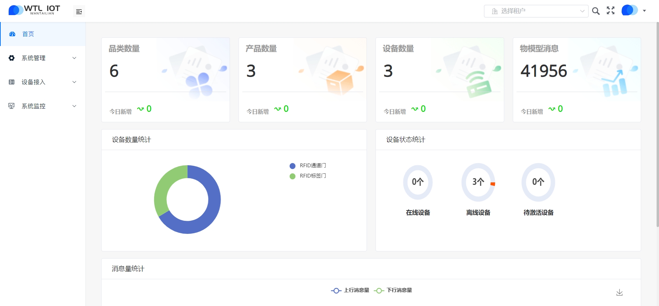The width and height of the screenshot is (659, 306).
Task: Toggle fullscreen mode icon
Action: [611, 11]
